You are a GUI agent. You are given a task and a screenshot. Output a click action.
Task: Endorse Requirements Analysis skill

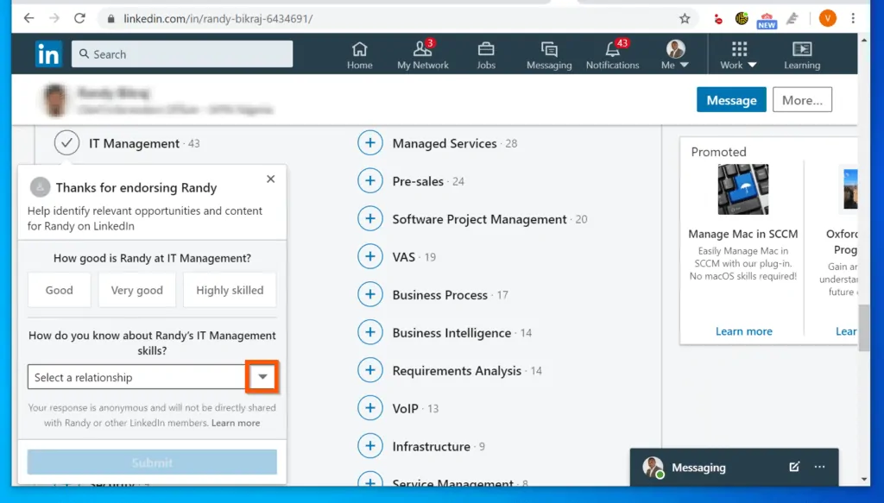click(x=370, y=370)
